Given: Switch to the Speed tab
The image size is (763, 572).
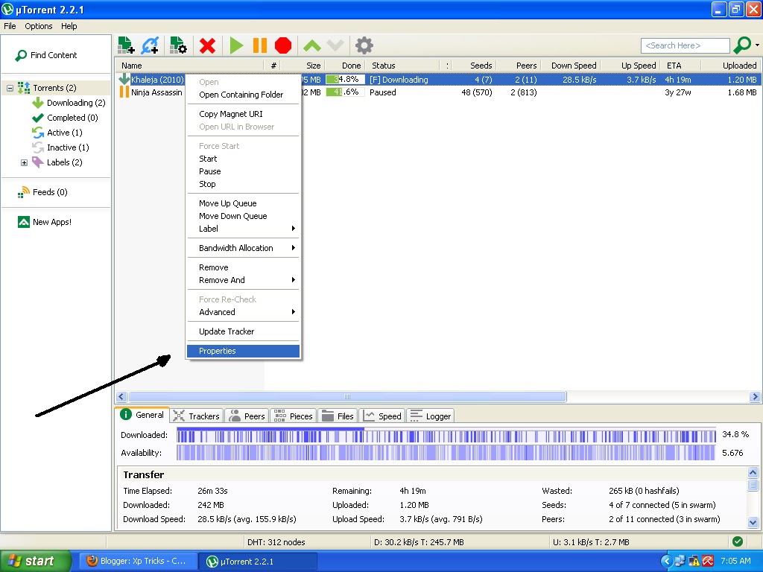Looking at the screenshot, I should point(383,416).
